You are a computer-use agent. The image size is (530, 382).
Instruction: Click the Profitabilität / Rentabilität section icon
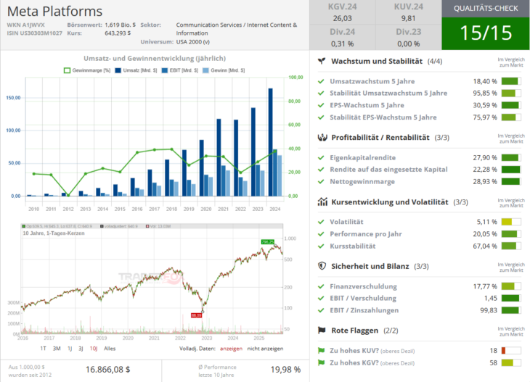click(x=322, y=137)
